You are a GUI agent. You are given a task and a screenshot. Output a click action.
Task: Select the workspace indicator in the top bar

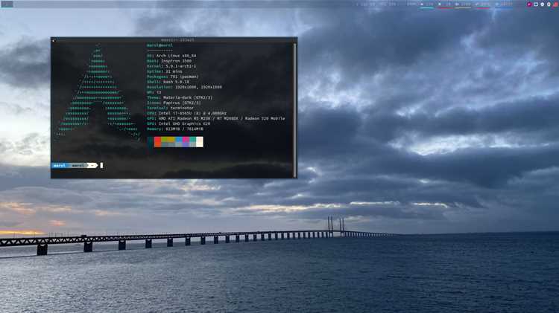coord(7,4)
